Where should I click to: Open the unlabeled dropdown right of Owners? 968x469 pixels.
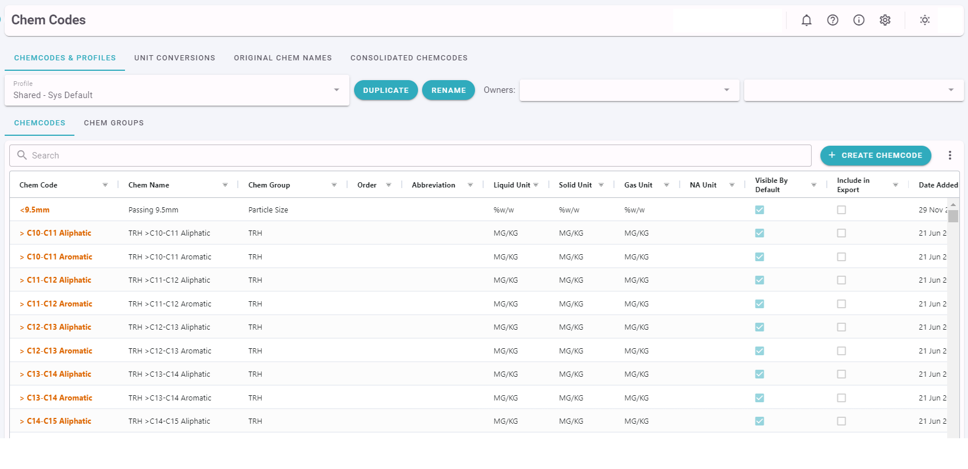(x=853, y=90)
